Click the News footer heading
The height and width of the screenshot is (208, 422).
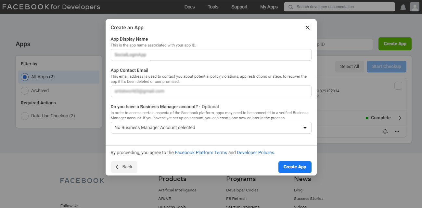point(302,179)
